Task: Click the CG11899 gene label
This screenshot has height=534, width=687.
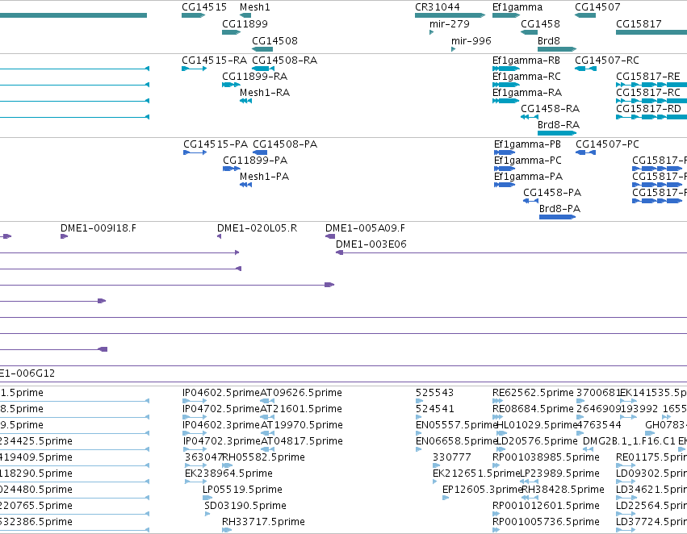Action: [x=245, y=23]
